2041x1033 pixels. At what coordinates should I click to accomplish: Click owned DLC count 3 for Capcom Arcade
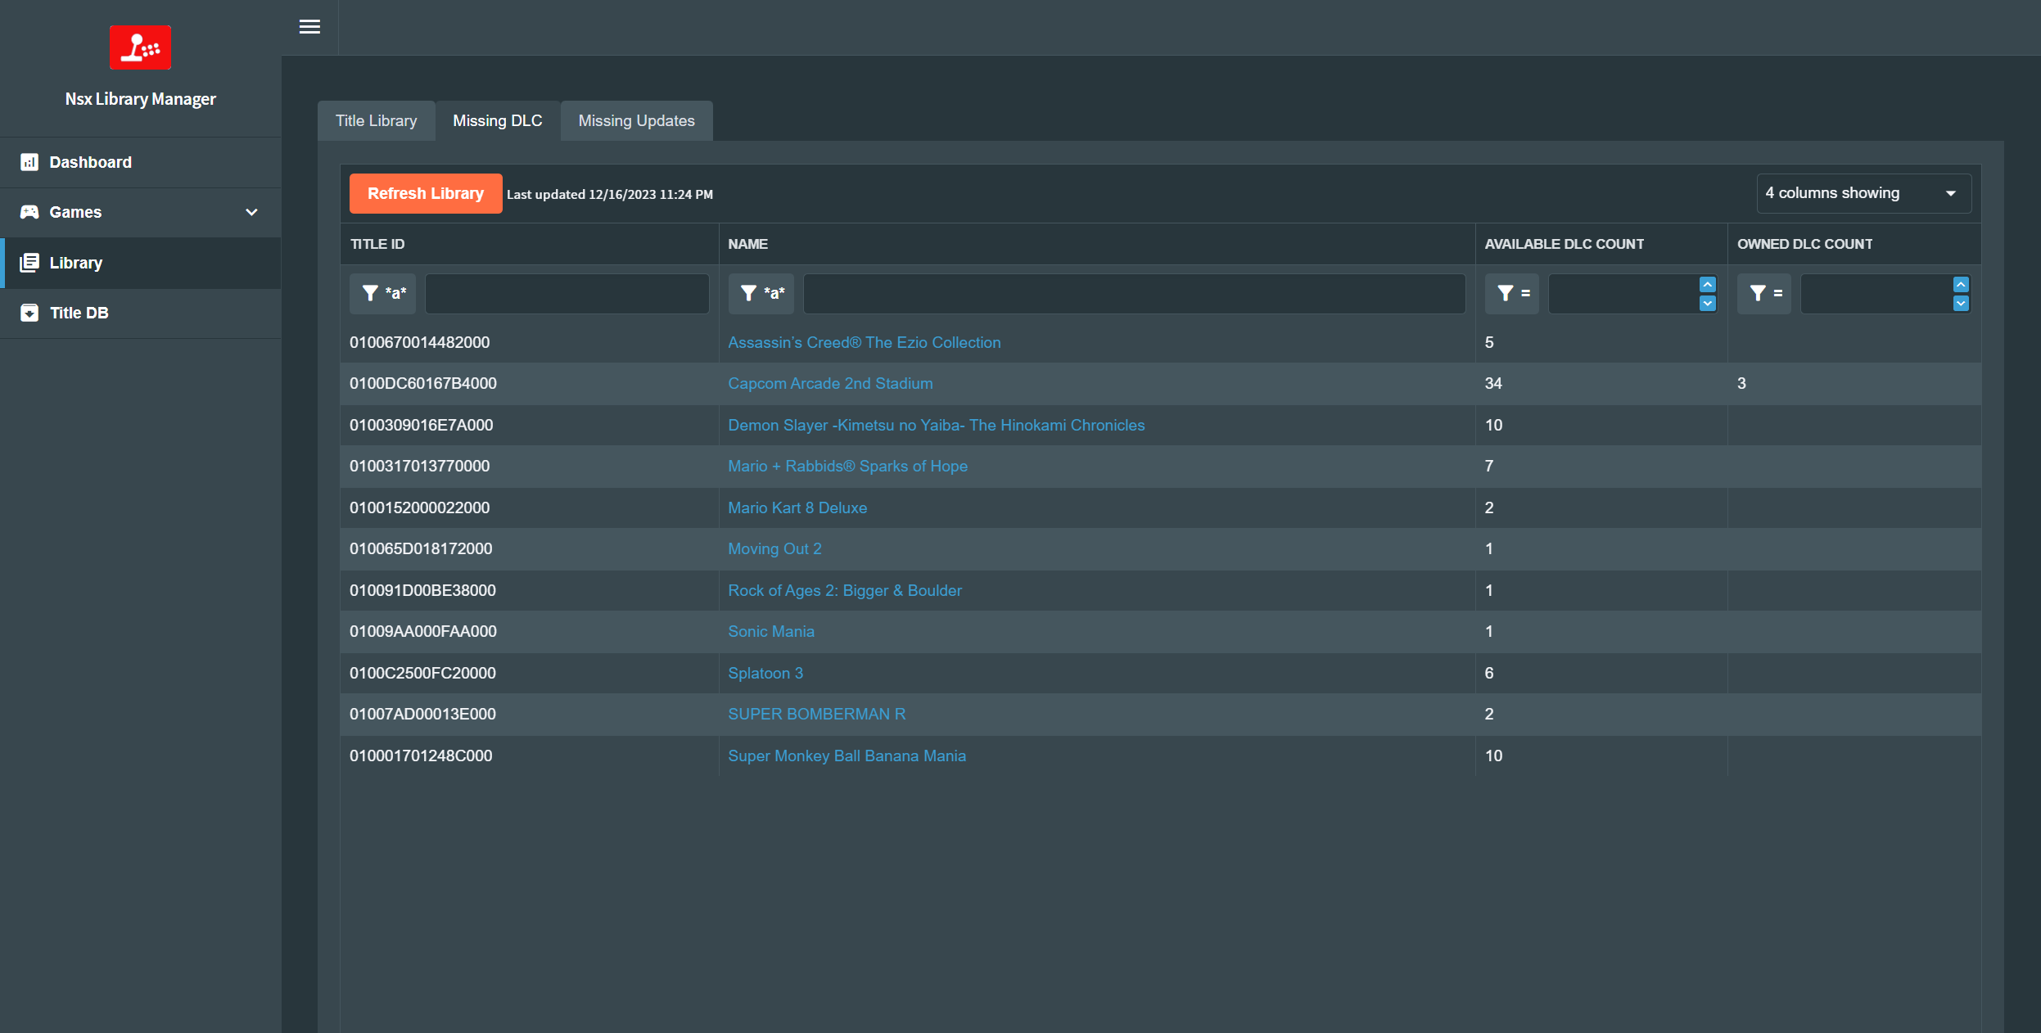click(1741, 384)
